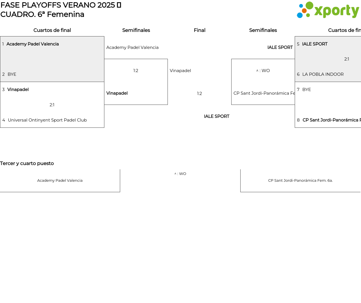
Task: Open the final 1:2 score
Action: [199, 94]
